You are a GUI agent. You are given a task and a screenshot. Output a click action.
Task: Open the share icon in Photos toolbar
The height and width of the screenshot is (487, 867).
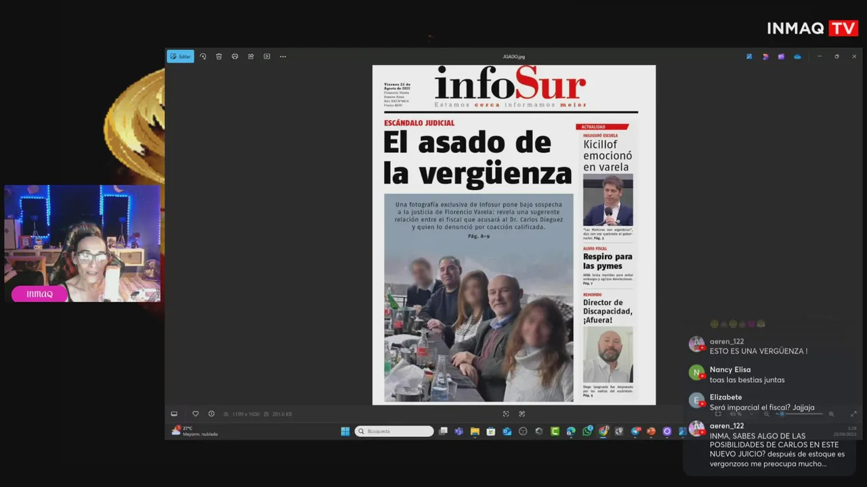[251, 56]
